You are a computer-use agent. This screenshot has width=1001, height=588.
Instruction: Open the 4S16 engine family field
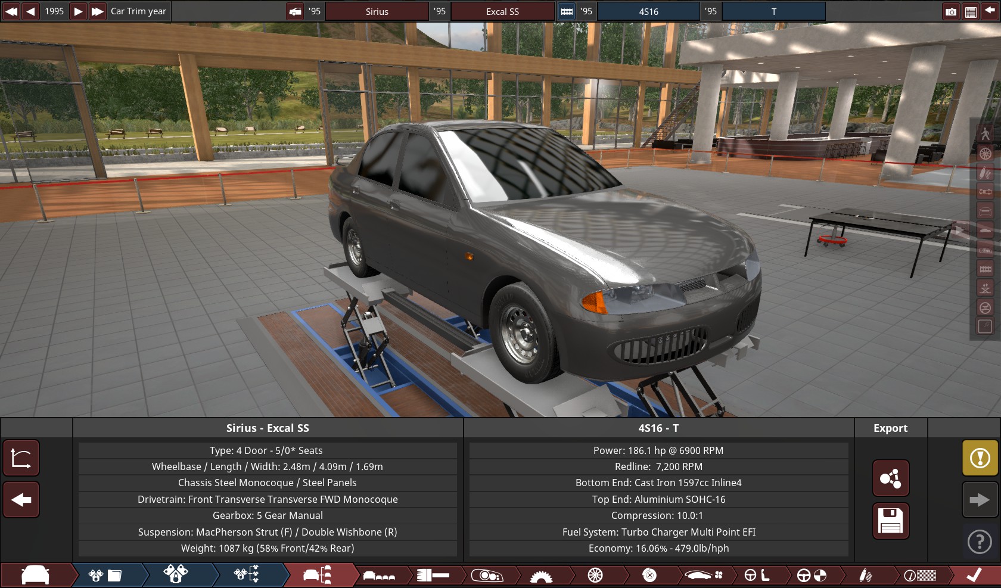click(648, 11)
